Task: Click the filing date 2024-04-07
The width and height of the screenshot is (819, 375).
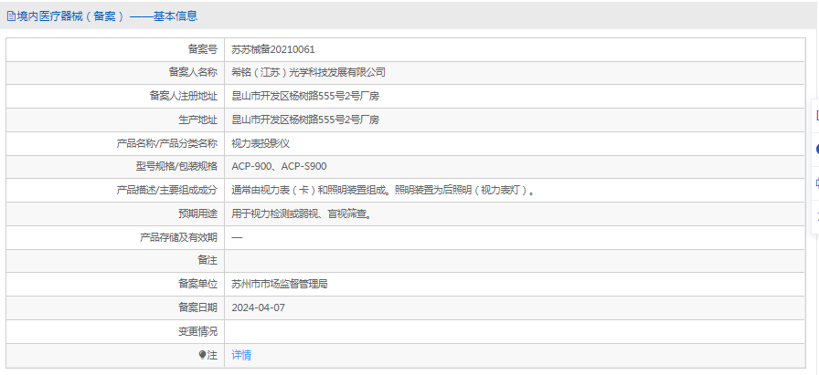Action: coord(258,307)
